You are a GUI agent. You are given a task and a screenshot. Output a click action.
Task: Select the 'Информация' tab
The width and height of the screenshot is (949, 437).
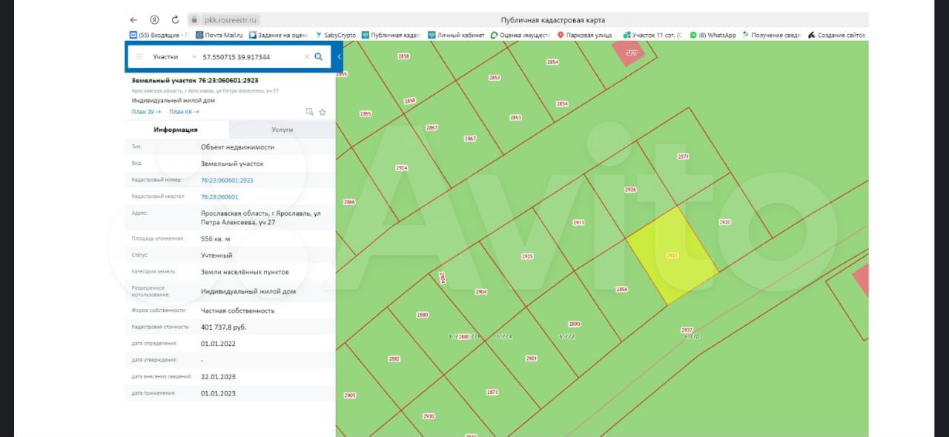tap(176, 130)
